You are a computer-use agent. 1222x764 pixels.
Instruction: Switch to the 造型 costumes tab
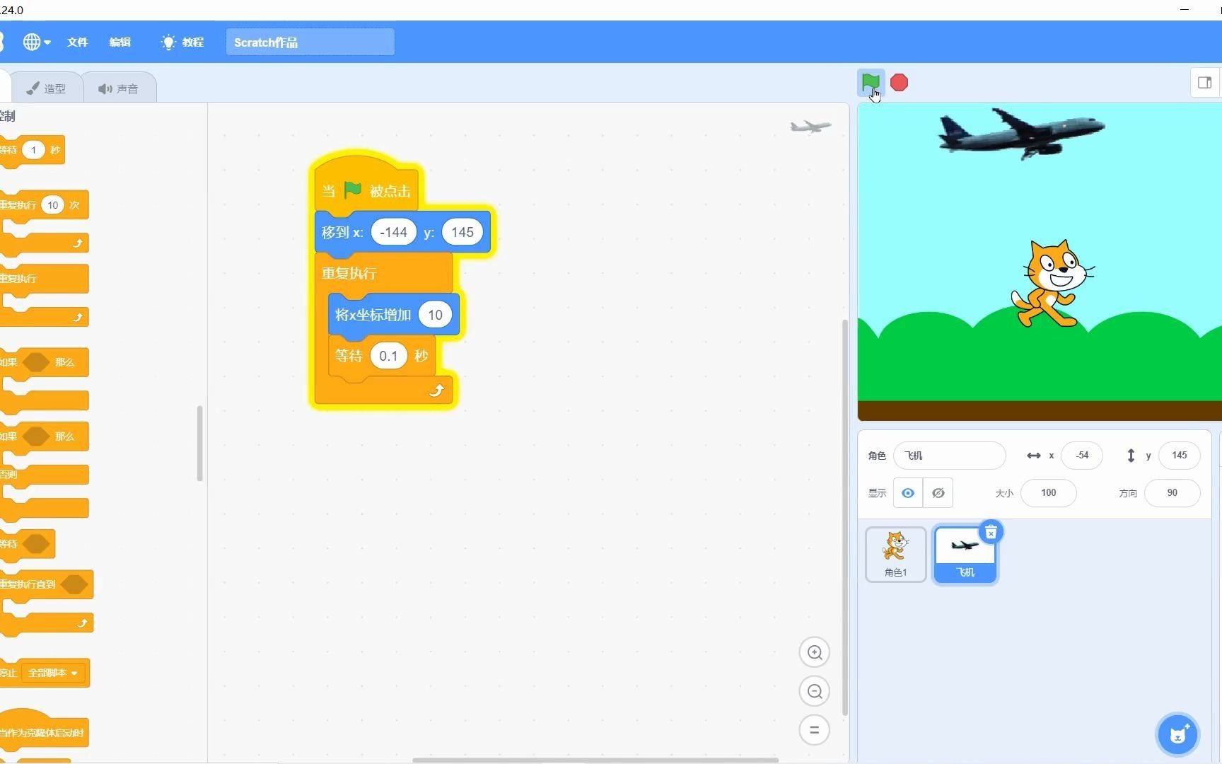(46, 88)
